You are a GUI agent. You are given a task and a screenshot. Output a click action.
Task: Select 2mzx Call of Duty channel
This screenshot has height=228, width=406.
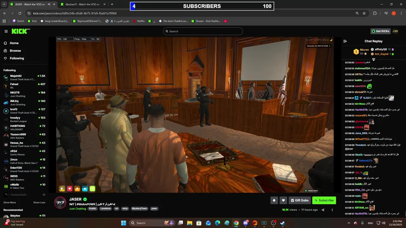[24, 161]
